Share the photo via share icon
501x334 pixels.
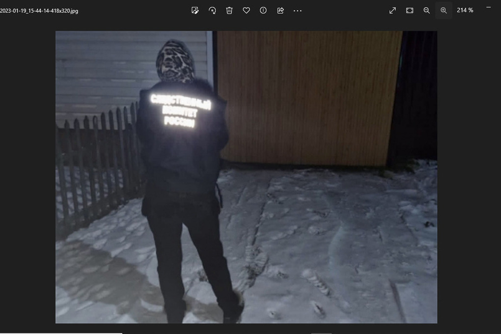pos(280,10)
